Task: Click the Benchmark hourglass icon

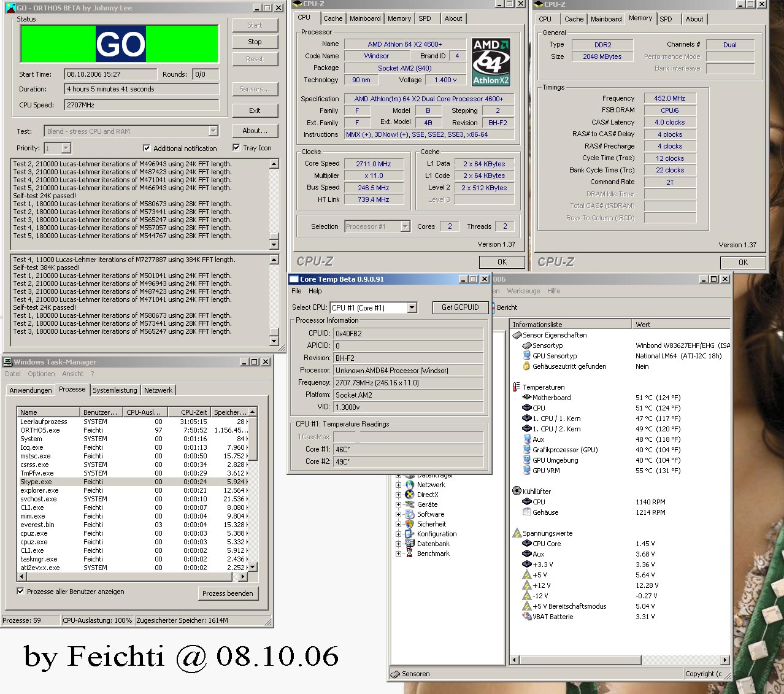Action: click(409, 553)
